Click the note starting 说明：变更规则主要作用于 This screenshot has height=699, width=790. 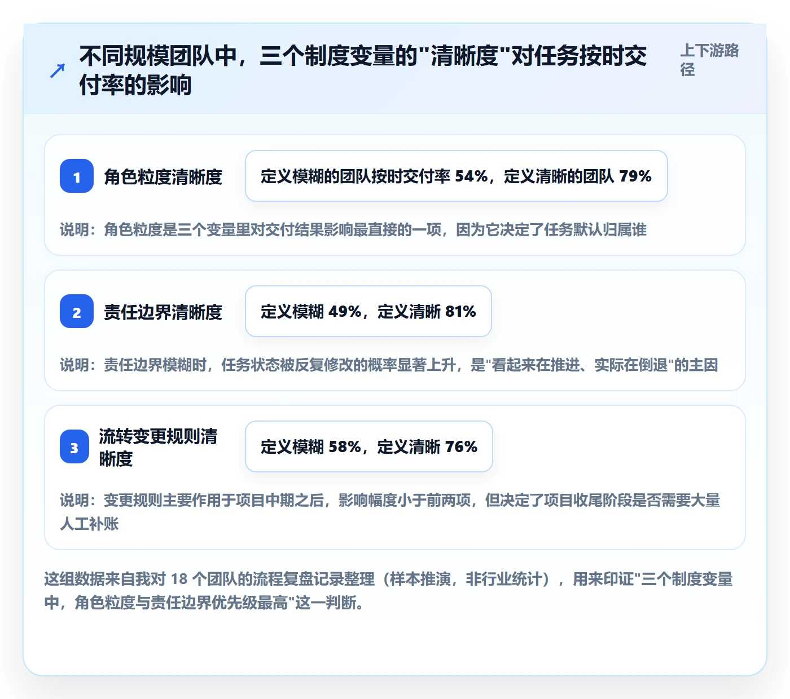coord(390,512)
